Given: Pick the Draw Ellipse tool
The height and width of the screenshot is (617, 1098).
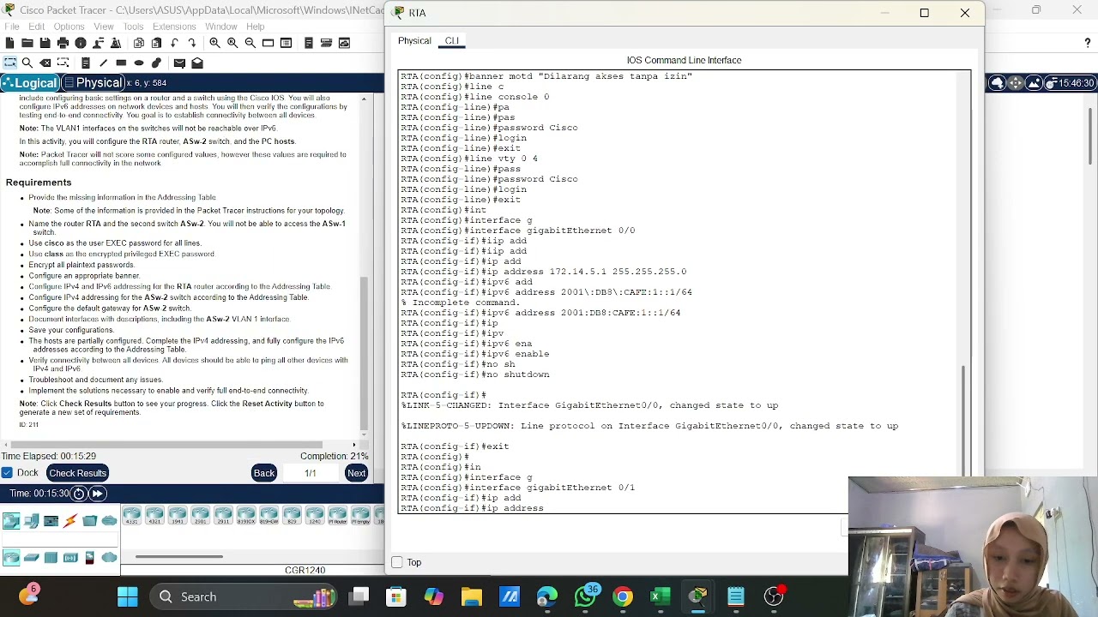Looking at the screenshot, I should click(139, 63).
